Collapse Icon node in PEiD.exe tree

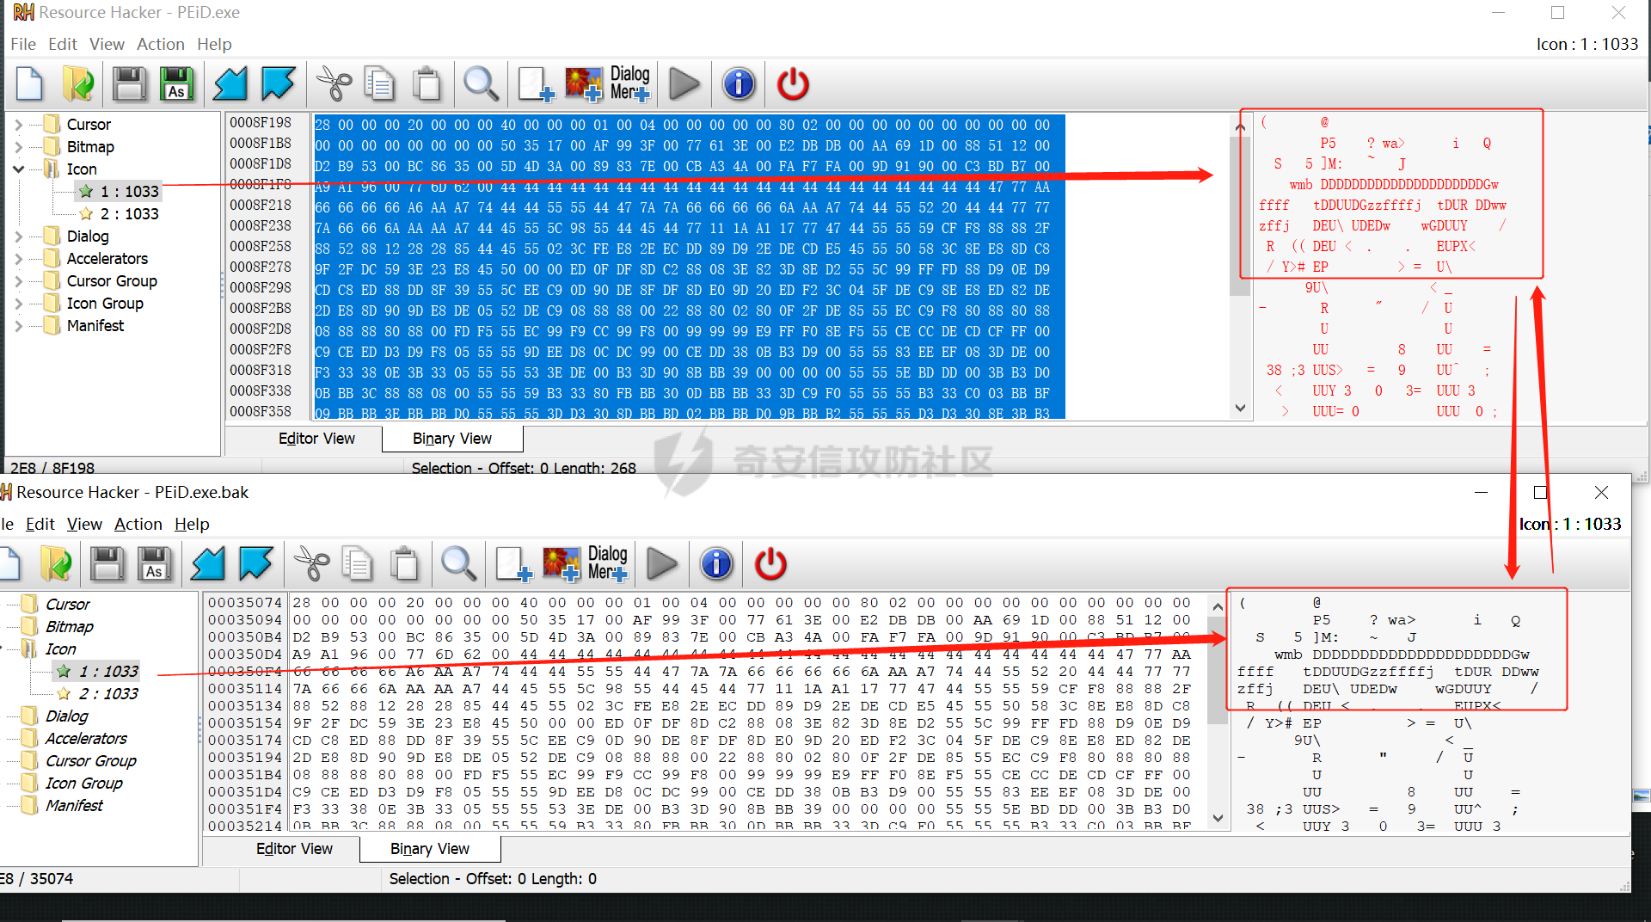(19, 169)
